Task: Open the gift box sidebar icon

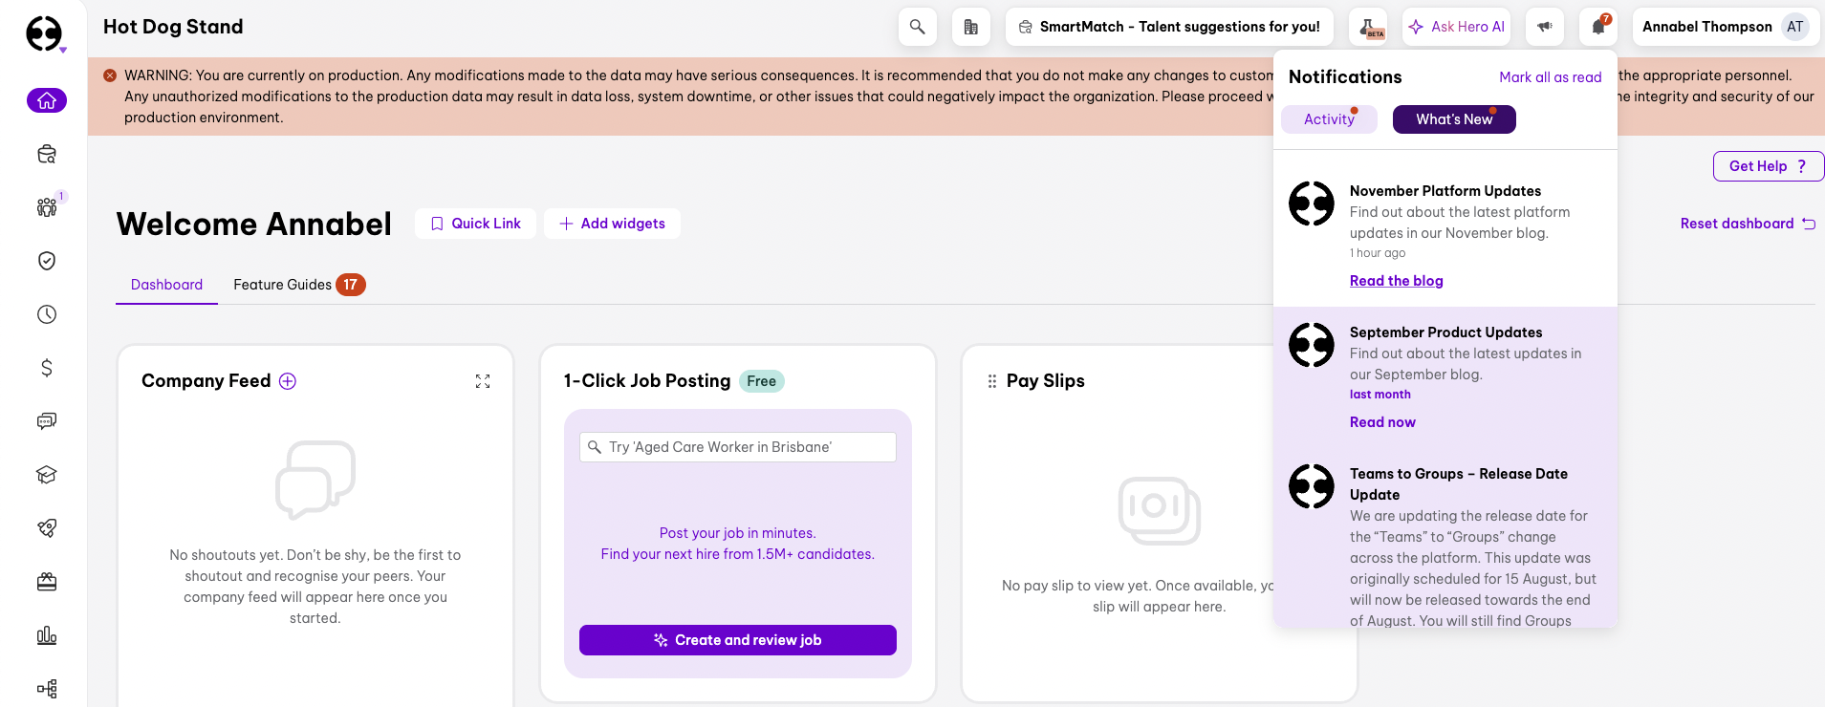Action: [x=47, y=582]
